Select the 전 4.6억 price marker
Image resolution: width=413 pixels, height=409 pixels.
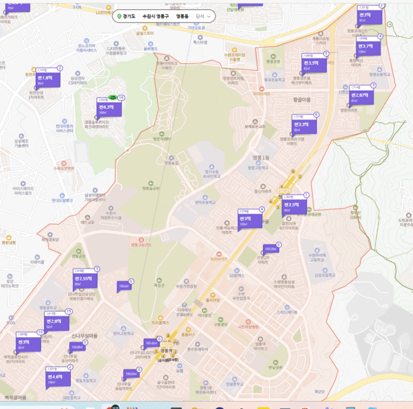(x=58, y=377)
